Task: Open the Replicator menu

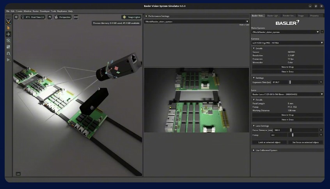Action: (62, 11)
